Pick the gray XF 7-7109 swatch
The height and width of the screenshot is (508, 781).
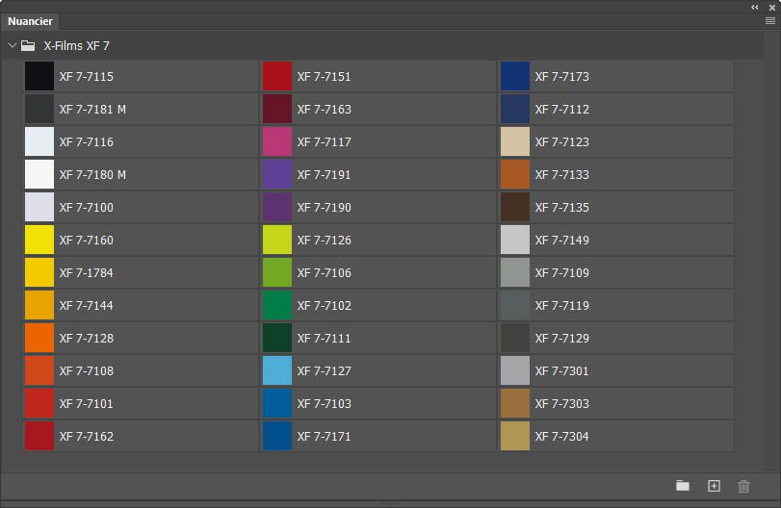click(x=515, y=272)
